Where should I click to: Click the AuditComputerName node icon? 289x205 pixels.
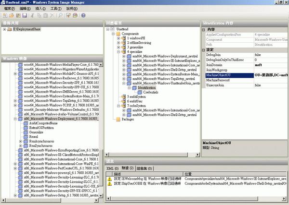coord(26,123)
